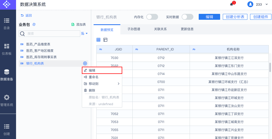Click the gear icon beside 银行_机构表
The image size is (272, 139).
click(85, 63)
